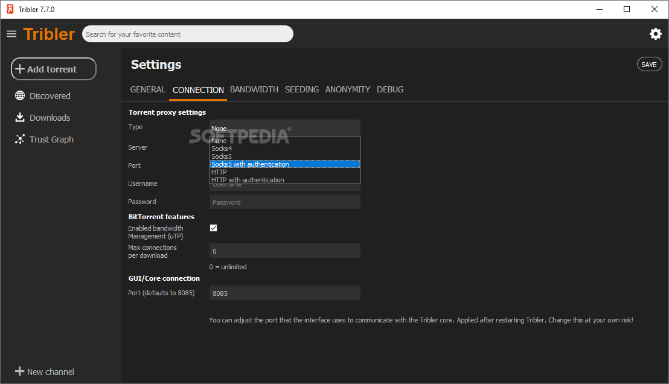Image resolution: width=669 pixels, height=384 pixels.
Task: Focus the search for your favorite content box
Action: [188, 34]
